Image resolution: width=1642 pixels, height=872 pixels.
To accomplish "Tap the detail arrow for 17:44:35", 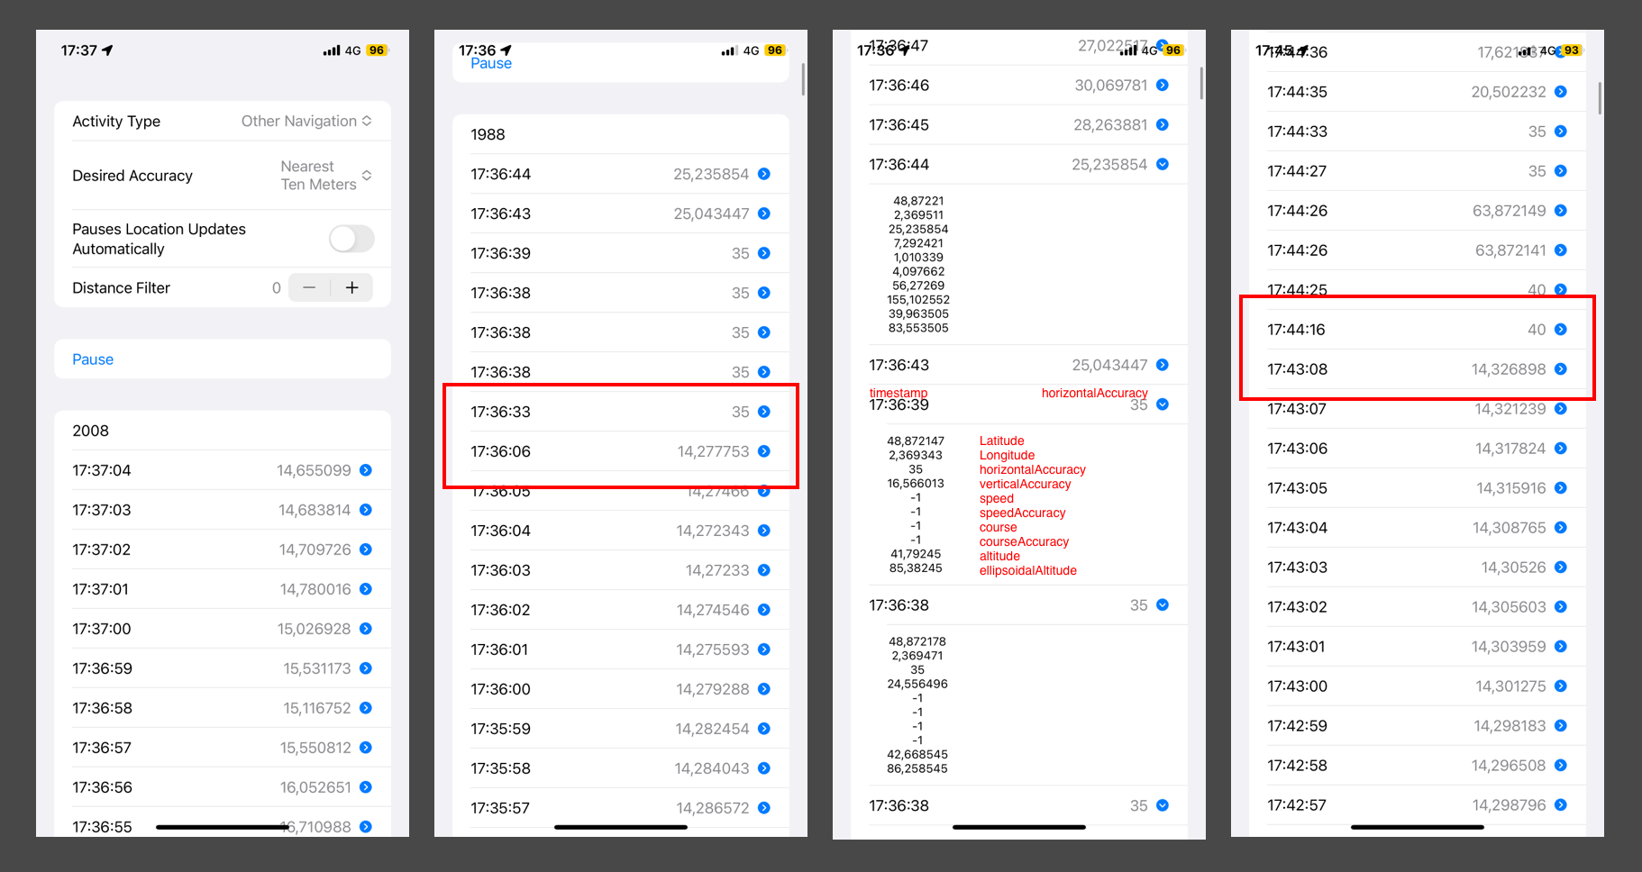I will coord(1561,92).
